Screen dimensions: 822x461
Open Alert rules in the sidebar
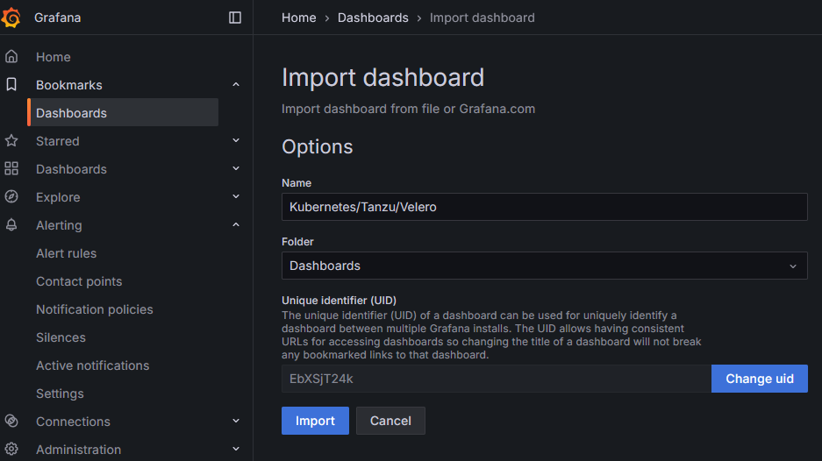[x=66, y=253]
